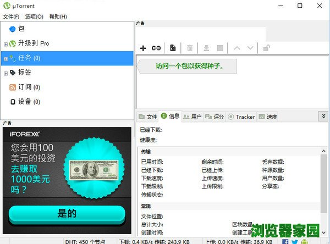
Task: Switch to the Tracker tab
Action: (x=241, y=117)
